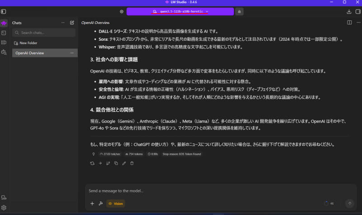Open the downloads icon in the top bar
Screen dimensions: 362x215
[x=349, y=12]
